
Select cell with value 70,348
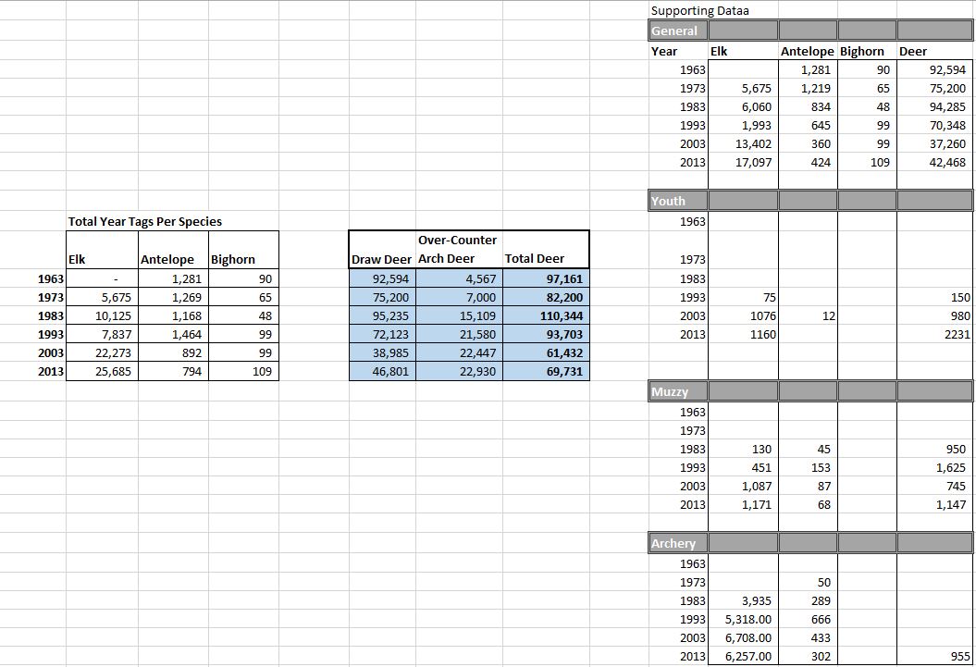click(934, 126)
